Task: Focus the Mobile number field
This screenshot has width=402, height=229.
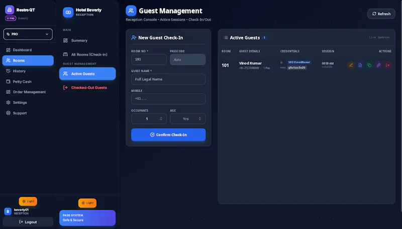Action: click(168, 99)
